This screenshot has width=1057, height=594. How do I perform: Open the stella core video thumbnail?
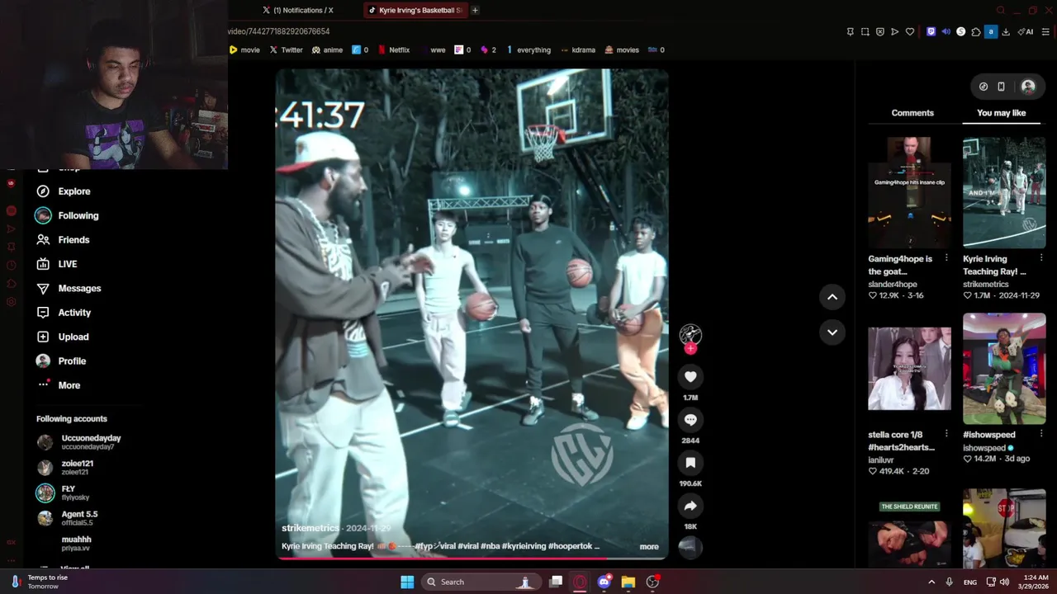(x=909, y=369)
